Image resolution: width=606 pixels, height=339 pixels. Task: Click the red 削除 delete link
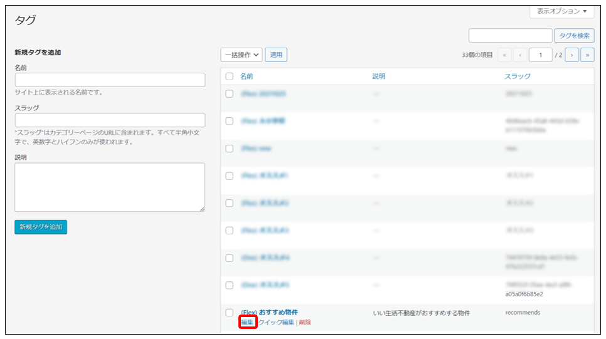tap(305, 322)
